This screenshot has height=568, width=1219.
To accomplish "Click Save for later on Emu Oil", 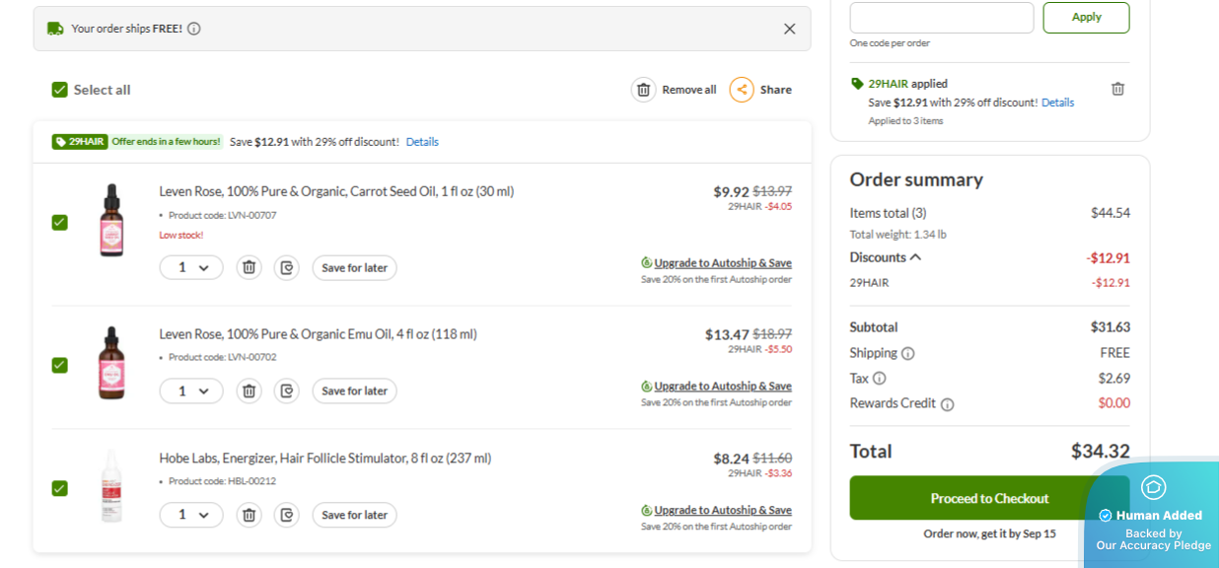I will point(354,390).
